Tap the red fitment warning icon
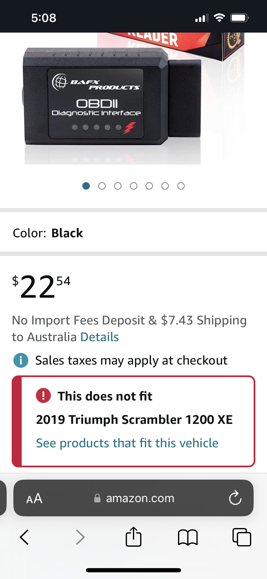 (x=43, y=395)
